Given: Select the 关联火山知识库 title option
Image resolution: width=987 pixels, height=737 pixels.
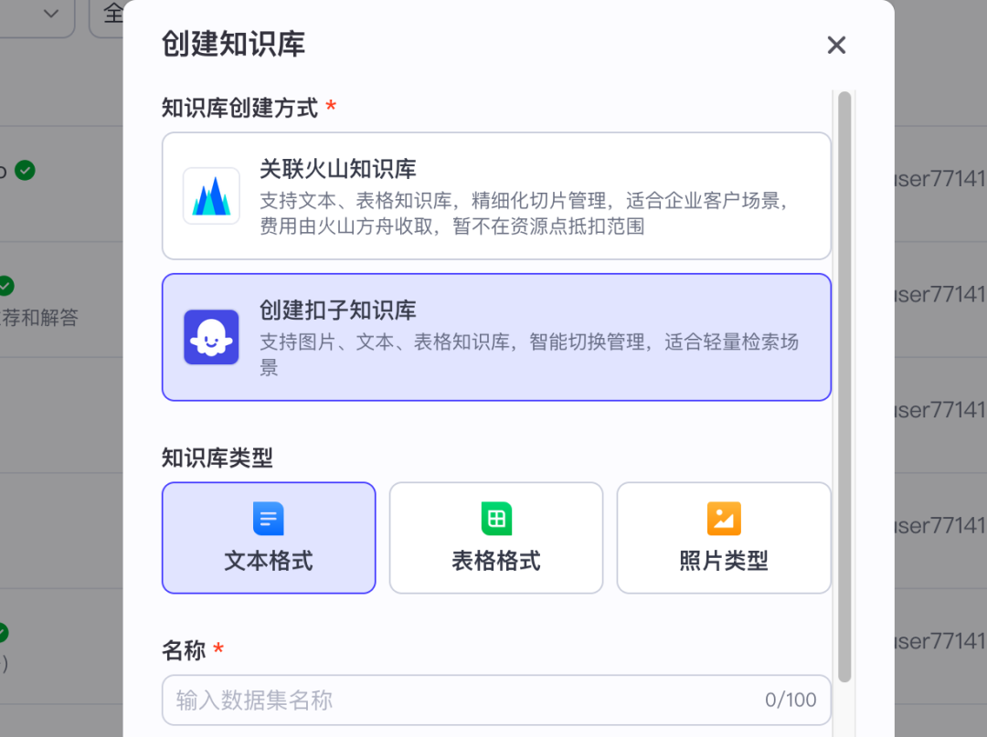Looking at the screenshot, I should tap(338, 169).
